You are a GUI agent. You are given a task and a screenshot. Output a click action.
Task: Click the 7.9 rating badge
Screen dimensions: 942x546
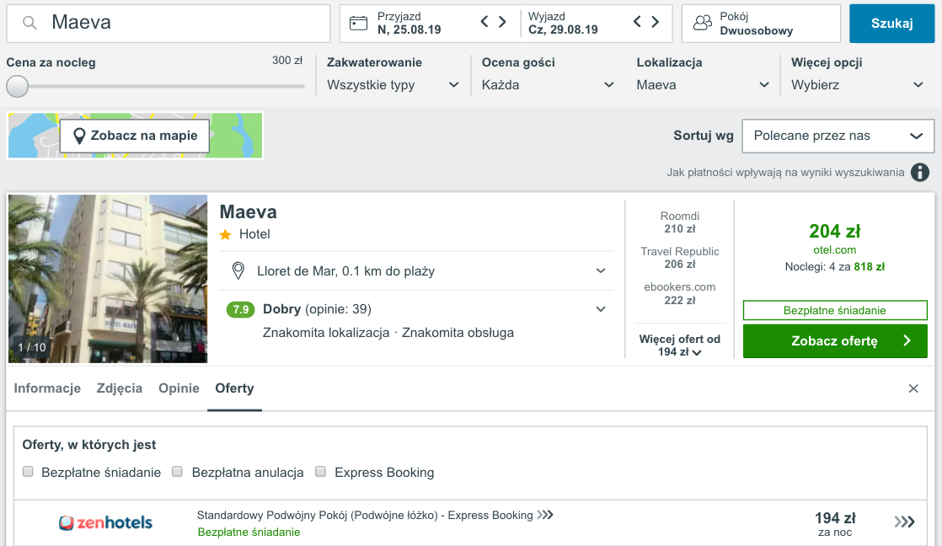(x=240, y=309)
